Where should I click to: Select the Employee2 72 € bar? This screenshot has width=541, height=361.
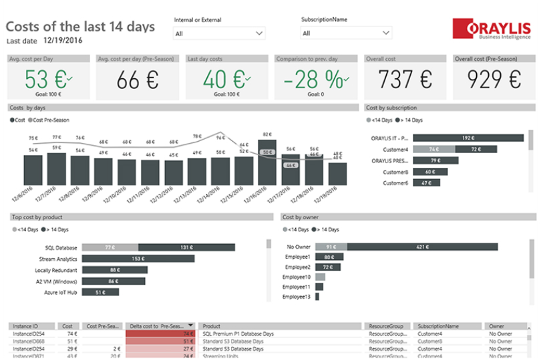coord(328,267)
